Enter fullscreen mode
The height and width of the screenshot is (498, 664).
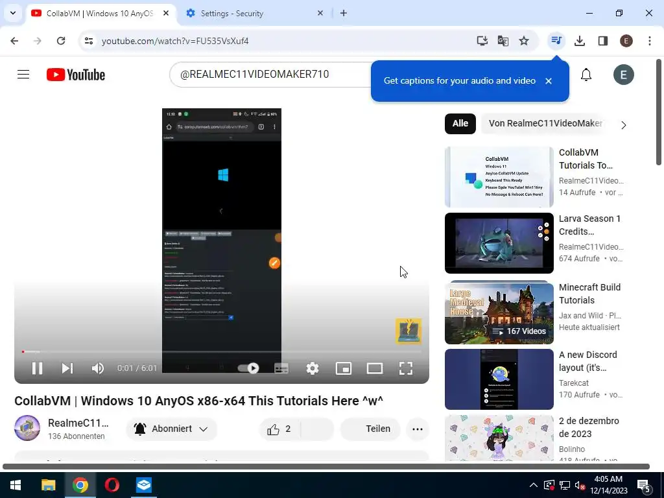[x=406, y=368]
